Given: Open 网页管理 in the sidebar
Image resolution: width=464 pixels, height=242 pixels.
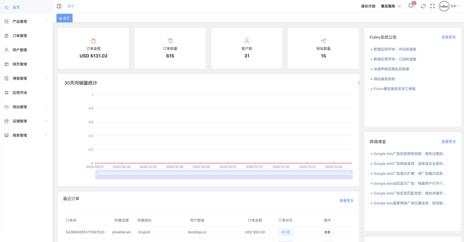Looking at the screenshot, I should [20, 64].
